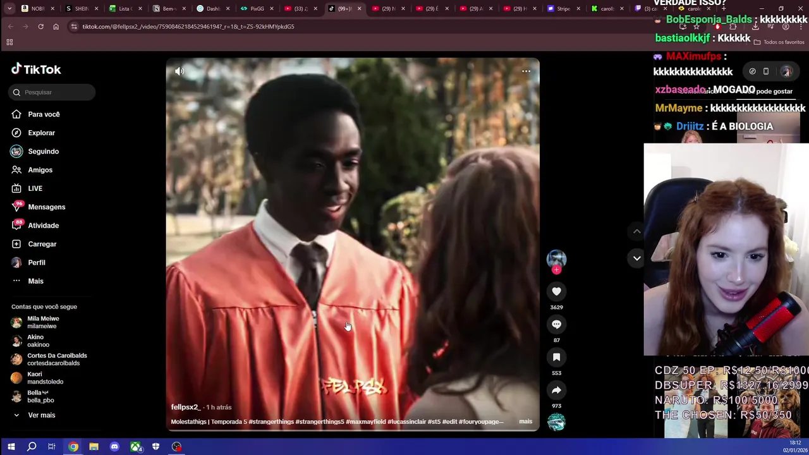Click the browser home icon
Image resolution: width=809 pixels, height=455 pixels.
pos(56,27)
